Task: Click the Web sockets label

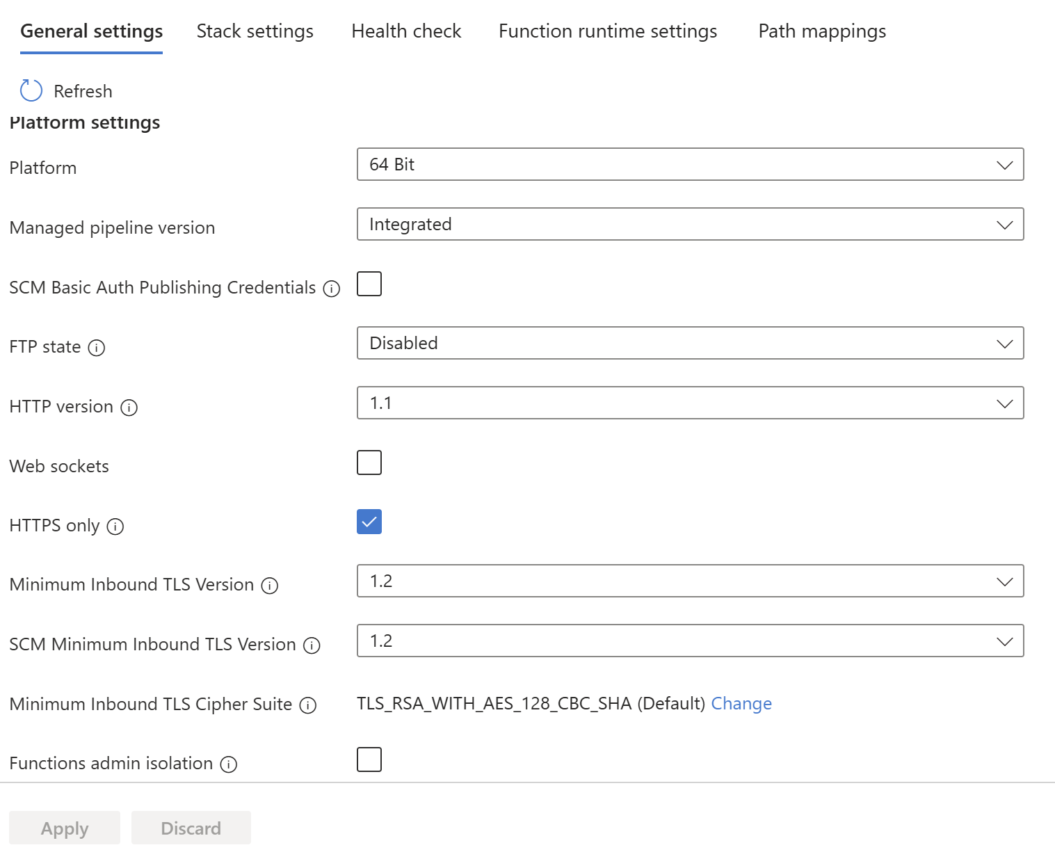Action: click(59, 466)
